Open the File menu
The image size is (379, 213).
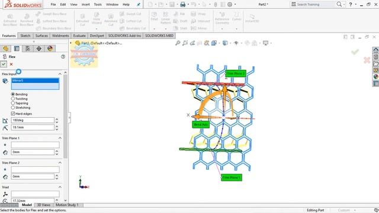[53, 4]
